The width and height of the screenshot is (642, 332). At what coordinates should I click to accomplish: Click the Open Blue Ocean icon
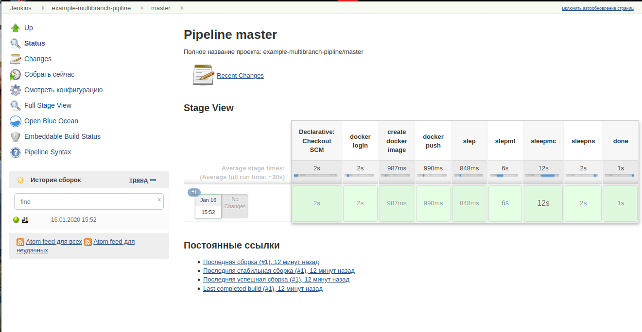click(x=16, y=121)
